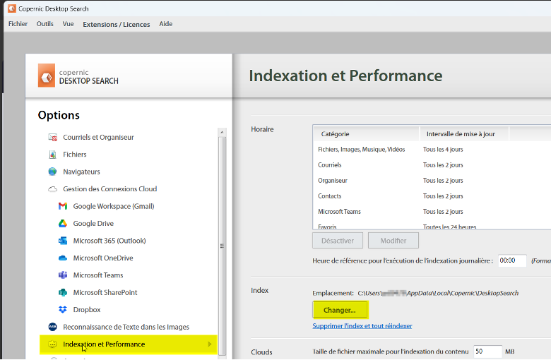This screenshot has height=360, width=551.
Task: Open the Microsoft Teams icon entry
Action: pyautogui.click(x=62, y=275)
